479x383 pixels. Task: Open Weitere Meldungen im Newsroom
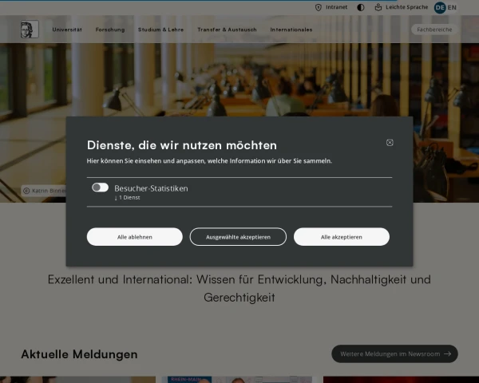tap(394, 353)
